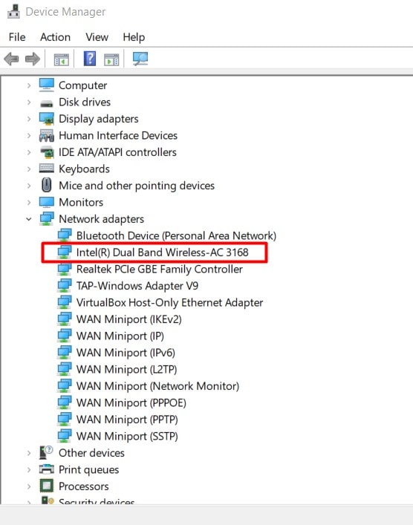Select Bluetooth Device (Personal Area Network)
The width and height of the screenshot is (413, 525).
click(x=176, y=235)
